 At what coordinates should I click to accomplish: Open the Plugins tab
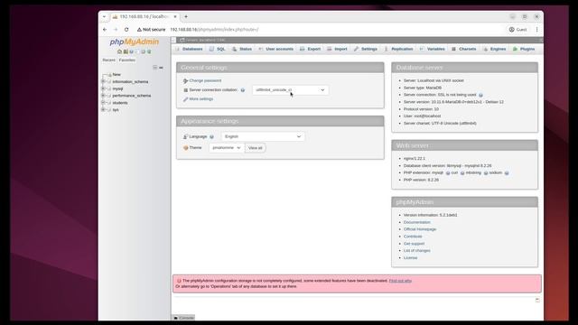tap(524, 49)
